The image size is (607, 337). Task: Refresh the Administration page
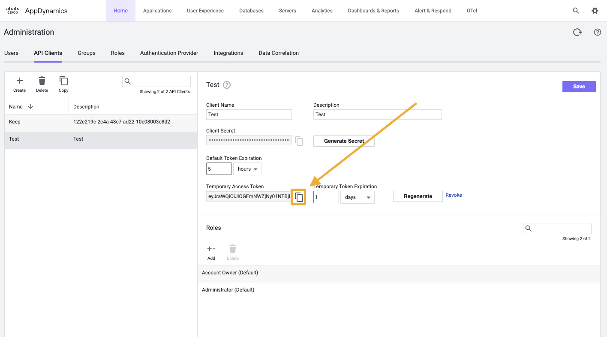pyautogui.click(x=578, y=32)
